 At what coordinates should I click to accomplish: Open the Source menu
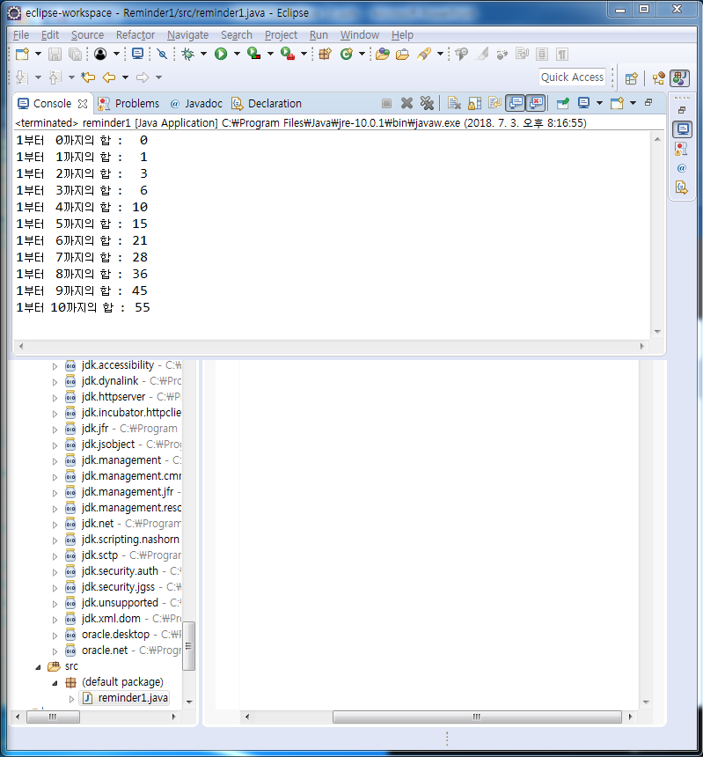pyautogui.click(x=87, y=34)
